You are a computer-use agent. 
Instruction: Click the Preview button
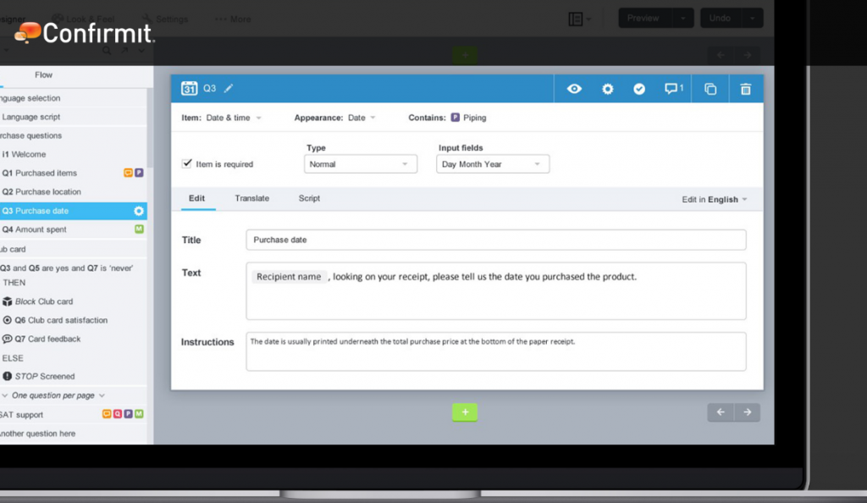tap(644, 17)
